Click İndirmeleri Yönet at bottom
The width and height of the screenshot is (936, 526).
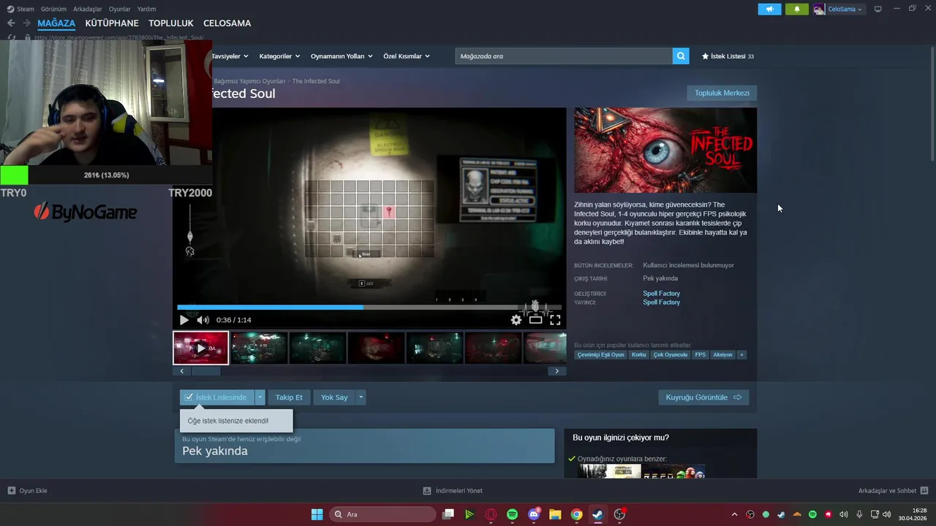(453, 491)
